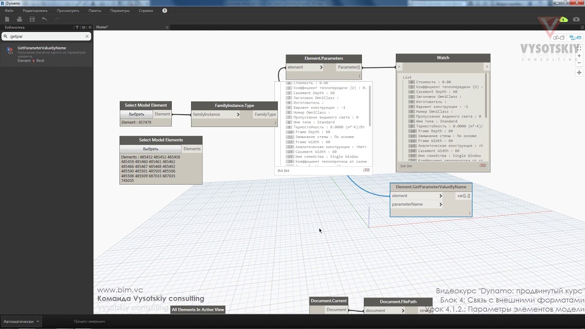This screenshot has width=585, height=329.
Task: Click the camera export image icon
Action: 576,19
